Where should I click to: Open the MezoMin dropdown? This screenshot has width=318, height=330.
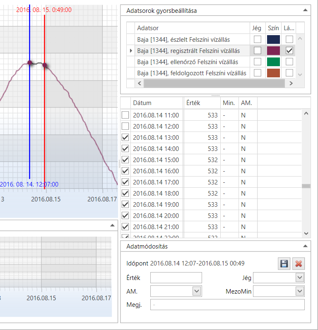[x=300, y=291]
